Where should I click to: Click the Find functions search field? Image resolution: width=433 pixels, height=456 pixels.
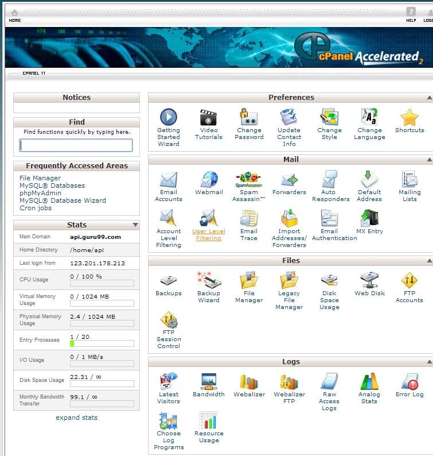coord(76,145)
